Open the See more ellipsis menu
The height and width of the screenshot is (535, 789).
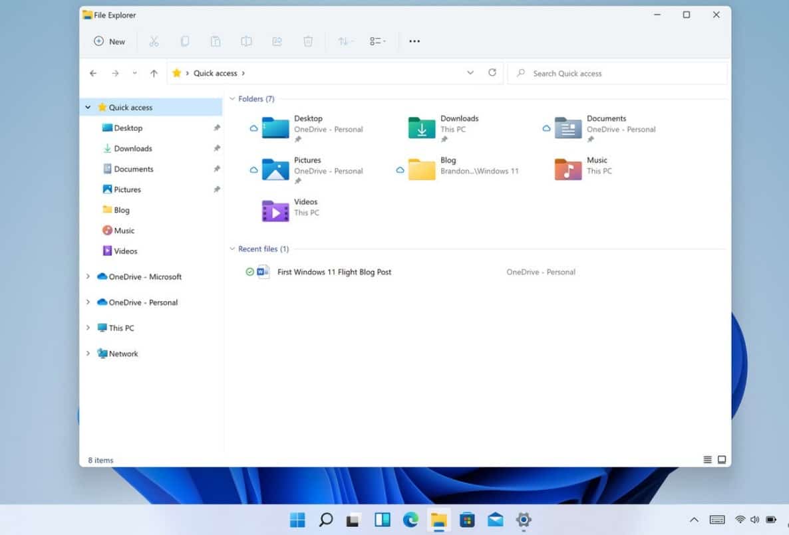click(414, 41)
